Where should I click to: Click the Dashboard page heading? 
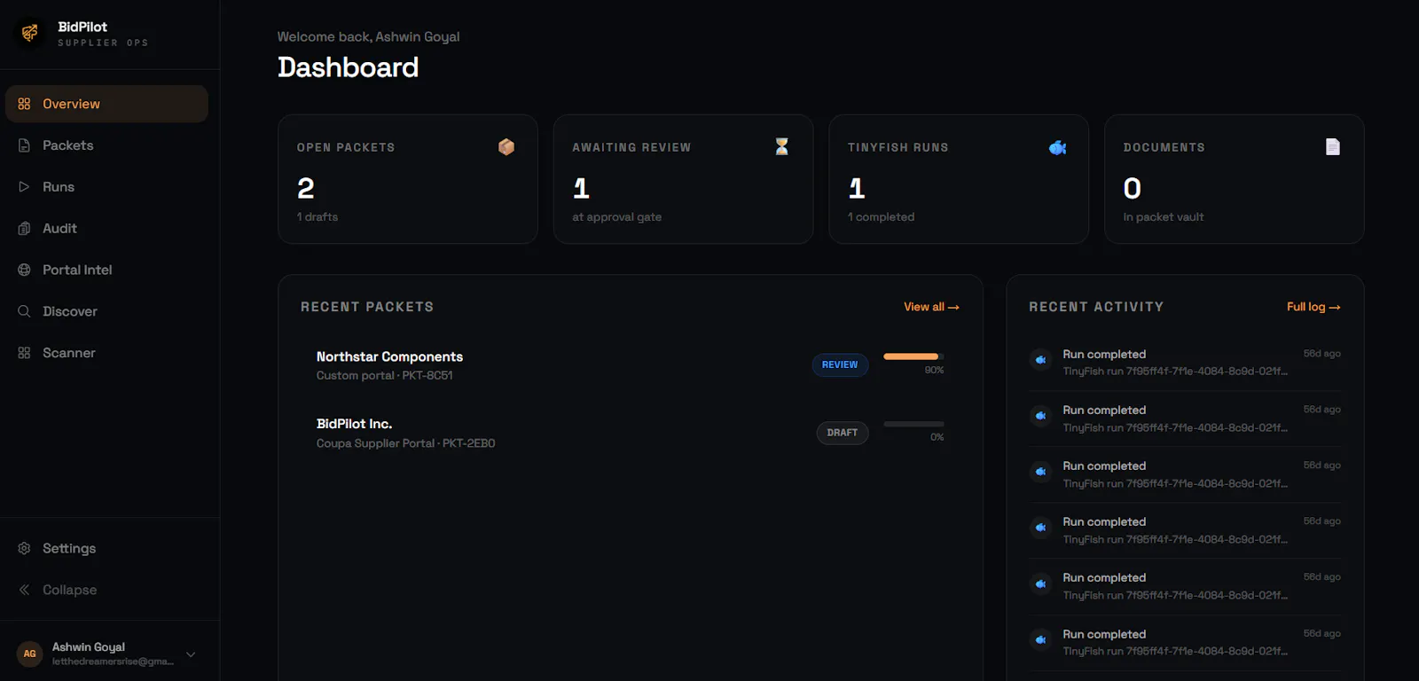[348, 67]
